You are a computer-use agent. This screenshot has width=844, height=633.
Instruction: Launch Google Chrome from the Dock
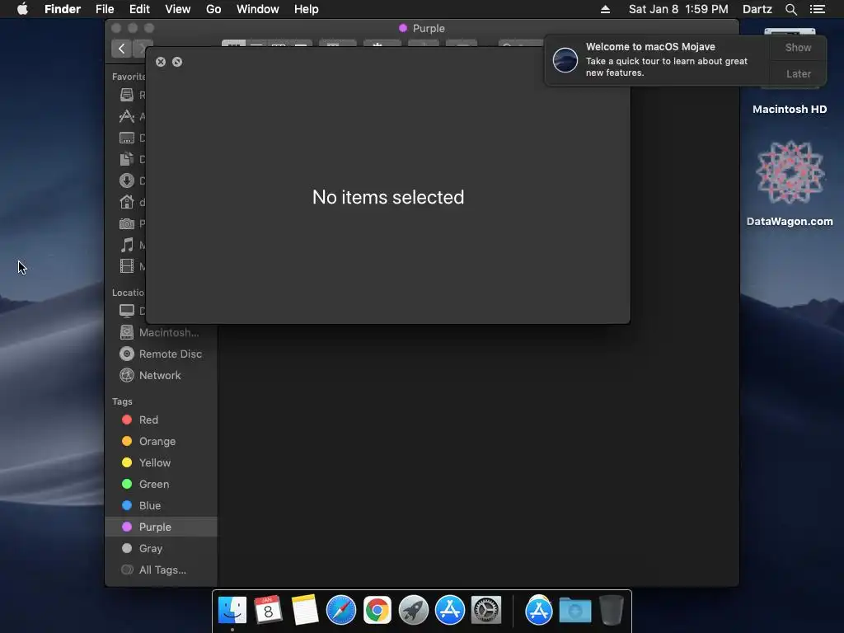[377, 610]
